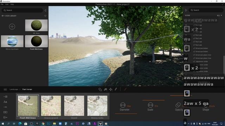Adjust the Diameter slider bar
This screenshot has width=225, height=126.
(x=126, y=114)
